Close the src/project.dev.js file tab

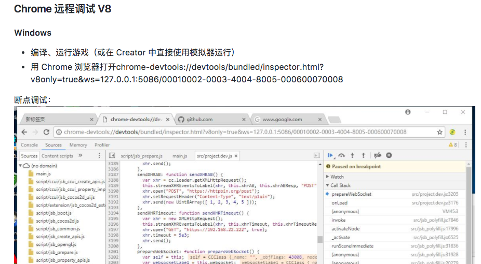[x=236, y=156]
